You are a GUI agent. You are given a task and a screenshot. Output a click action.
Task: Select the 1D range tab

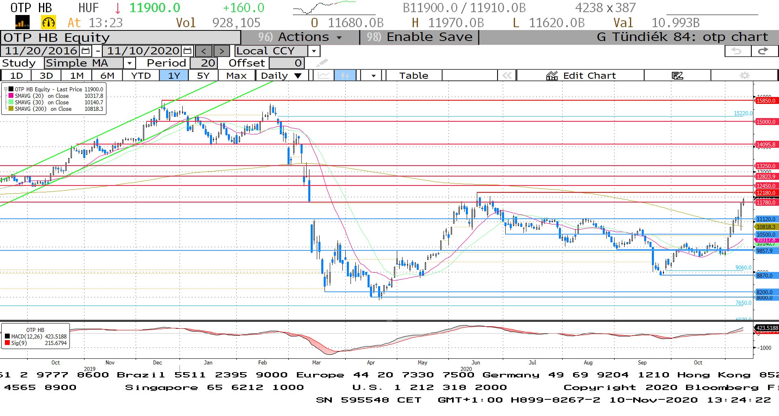coord(16,75)
